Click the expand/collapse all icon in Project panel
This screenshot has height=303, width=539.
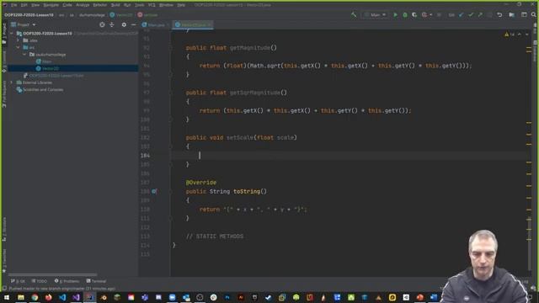[112, 24]
